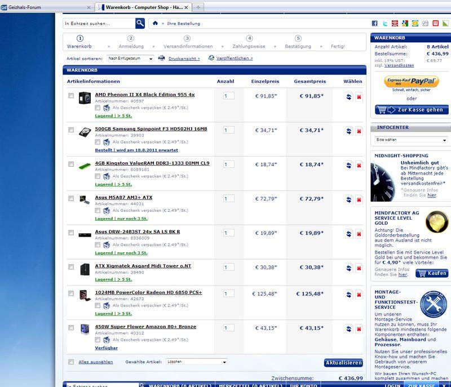Click the Zur Kasse gehen button
The height and width of the screenshot is (387, 451).
(412, 109)
